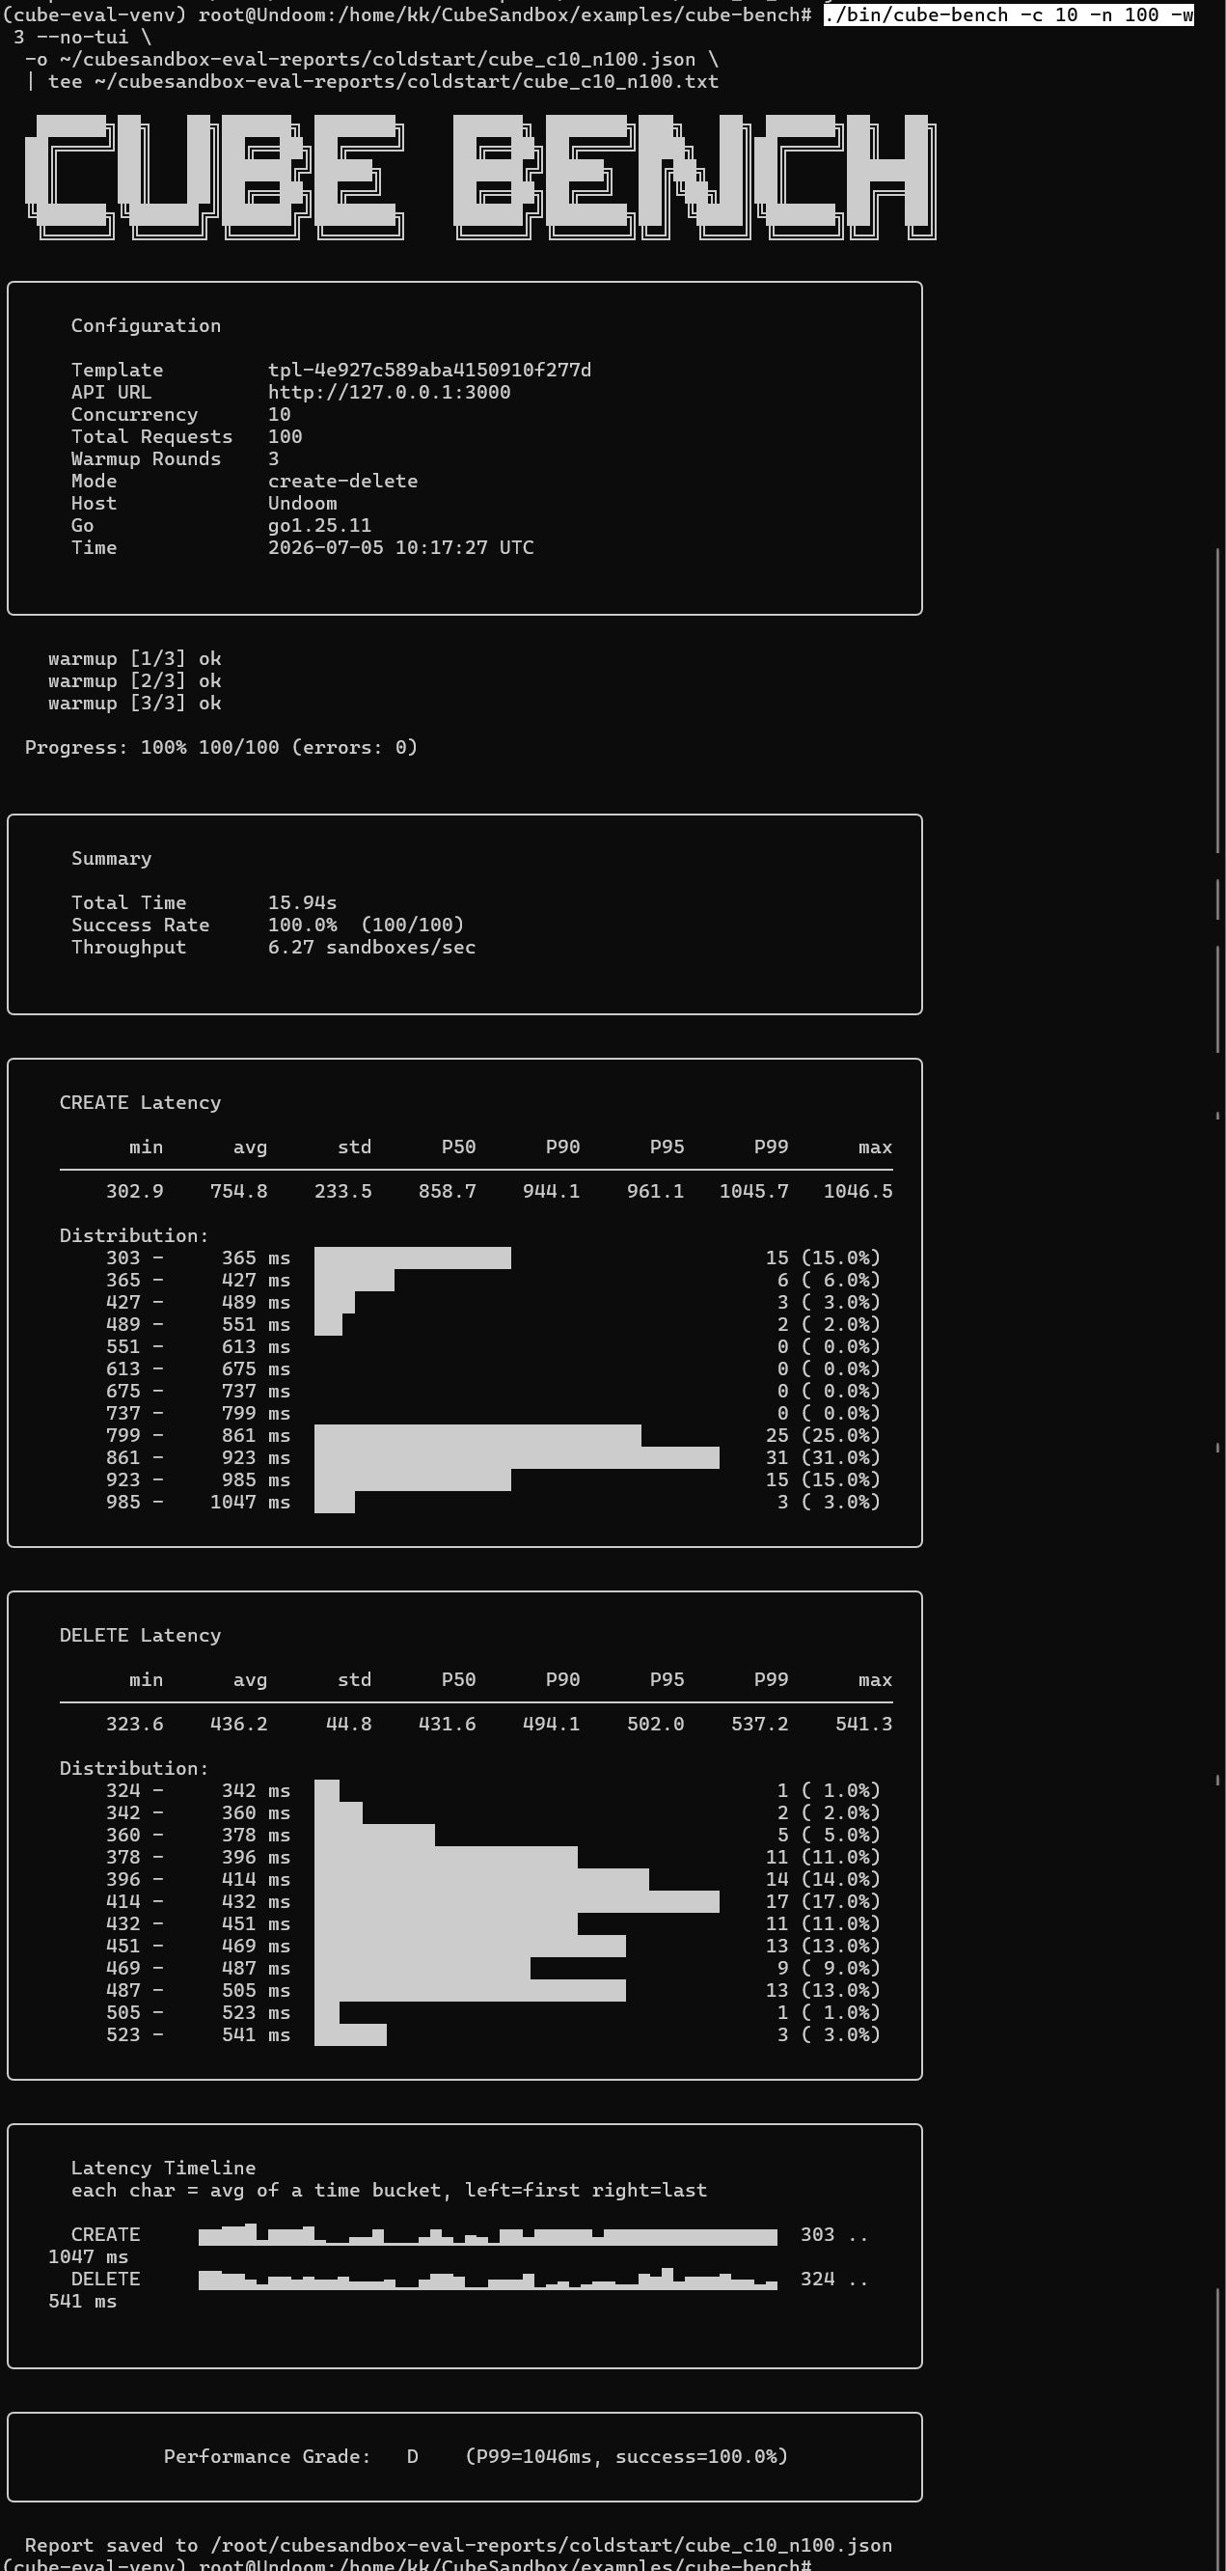Click the Host value Undoom
Image resolution: width=1226 pixels, height=2571 pixels.
point(302,503)
